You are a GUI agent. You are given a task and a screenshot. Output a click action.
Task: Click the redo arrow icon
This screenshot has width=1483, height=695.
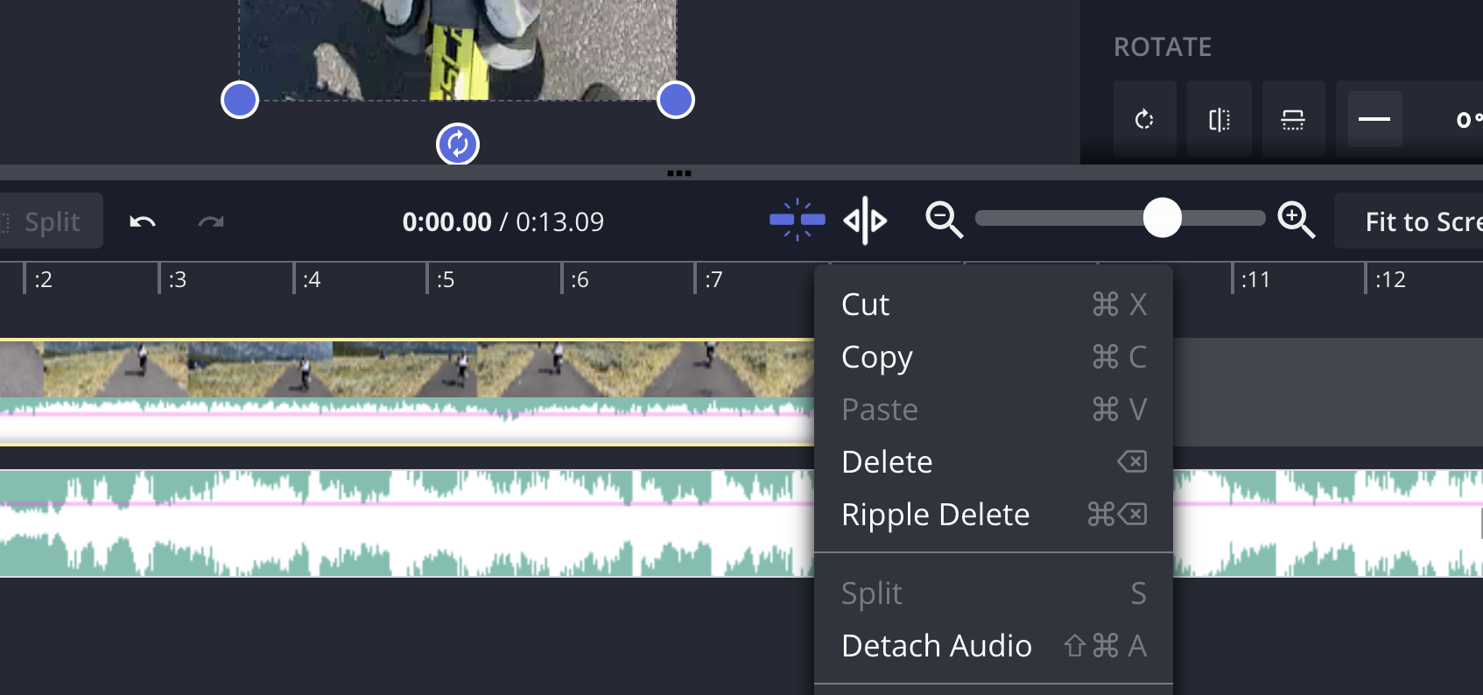(211, 221)
